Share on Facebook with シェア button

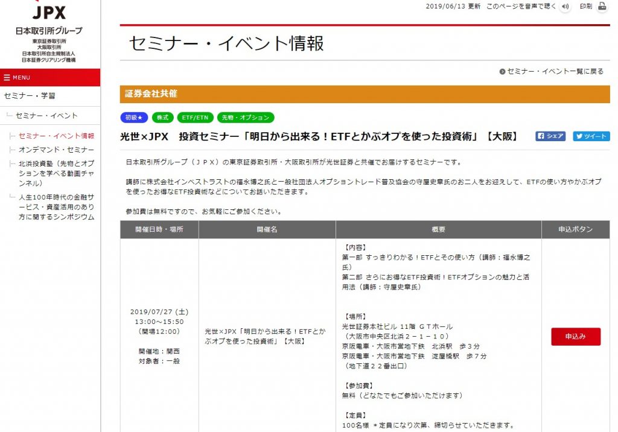550,136
